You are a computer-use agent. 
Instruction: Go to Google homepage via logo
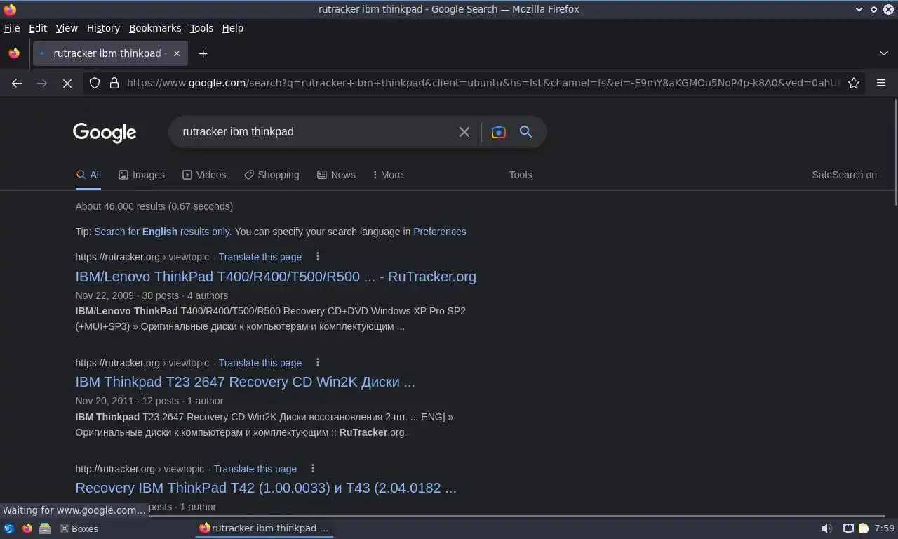click(x=105, y=132)
